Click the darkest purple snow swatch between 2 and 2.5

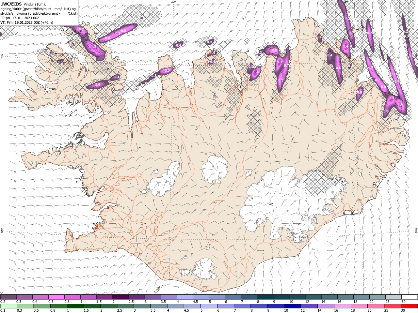click(120, 297)
